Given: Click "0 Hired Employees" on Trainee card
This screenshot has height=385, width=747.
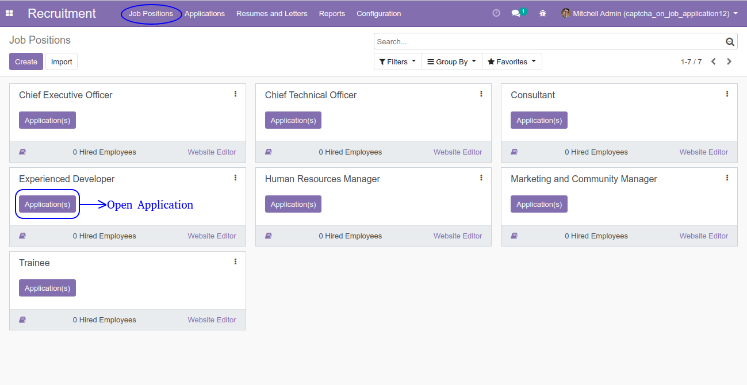Looking at the screenshot, I should tap(105, 320).
